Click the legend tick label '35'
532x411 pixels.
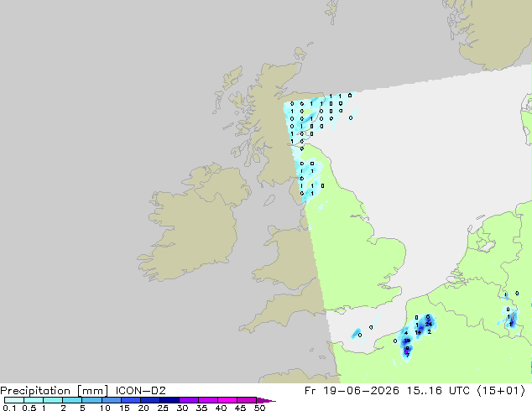[202, 408]
